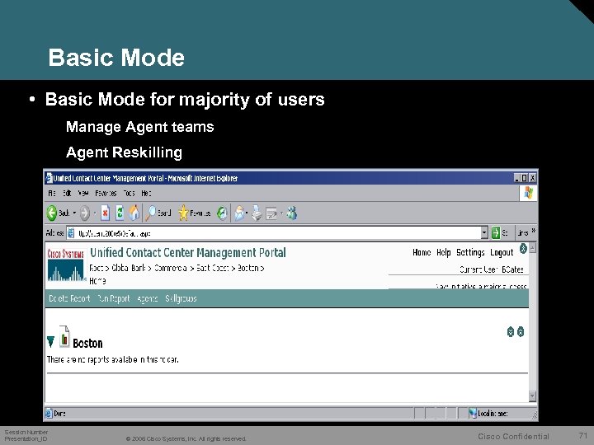
Task: Collapse the Boston folder triangle
Action: click(51, 341)
